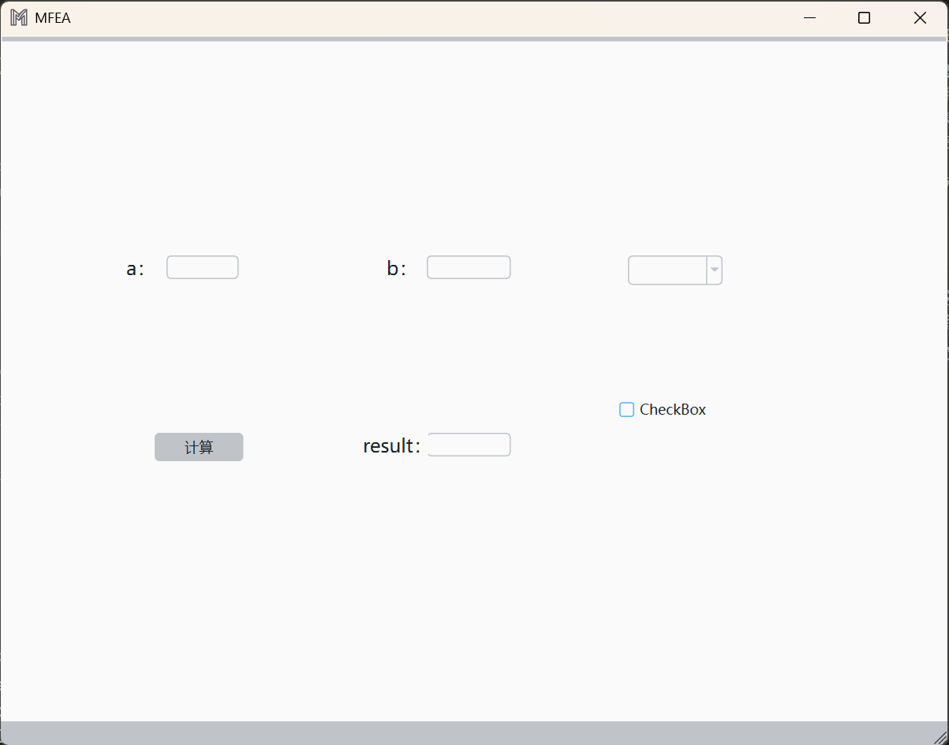949x745 pixels.
Task: Click the MFEA title text
Action: [53, 18]
